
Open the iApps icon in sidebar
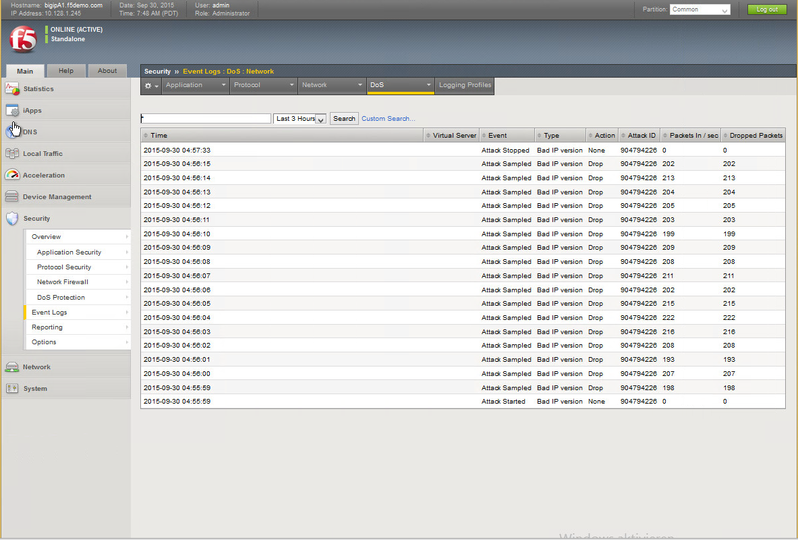tap(12, 110)
